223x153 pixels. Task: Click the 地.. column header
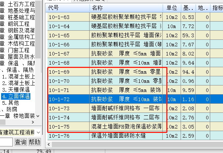point(203,8)
